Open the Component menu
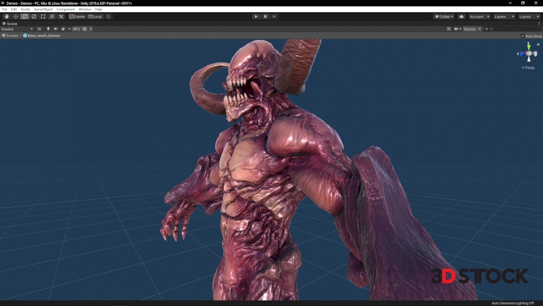The width and height of the screenshot is (543, 306). tap(65, 9)
